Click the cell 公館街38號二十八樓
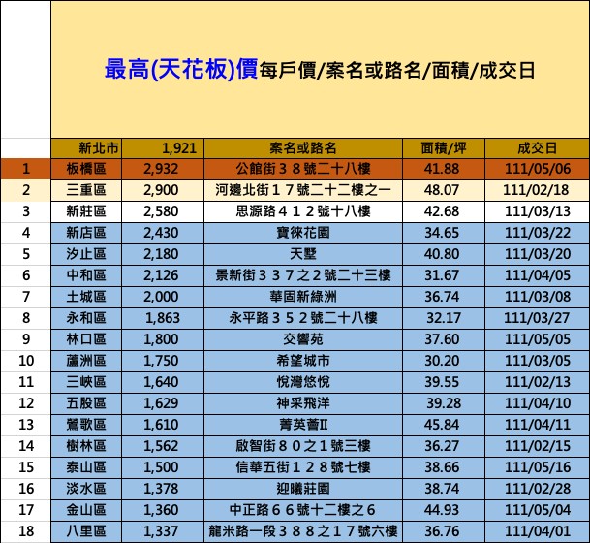This screenshot has height=543, width=590. click(x=303, y=169)
